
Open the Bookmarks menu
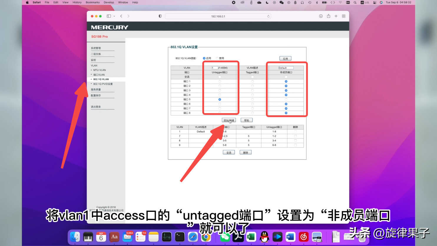[x=92, y=2]
